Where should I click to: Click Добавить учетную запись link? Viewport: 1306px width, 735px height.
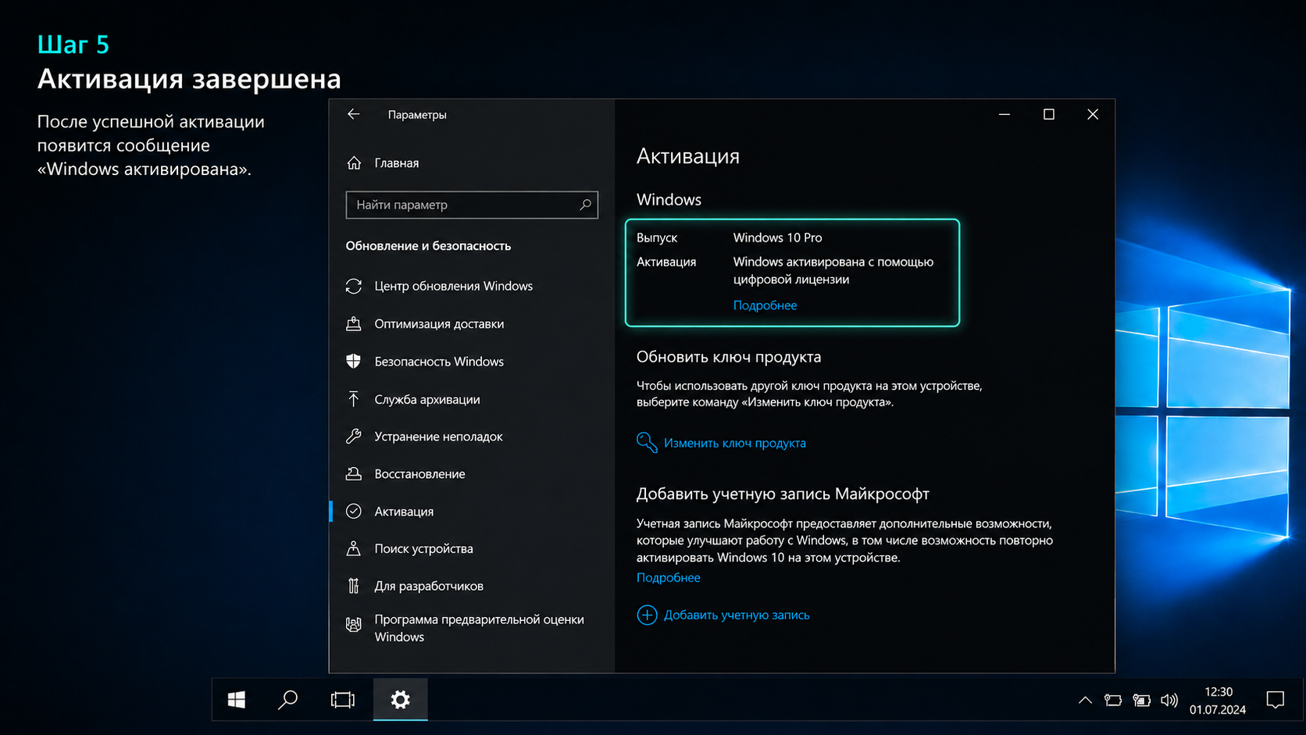(737, 615)
